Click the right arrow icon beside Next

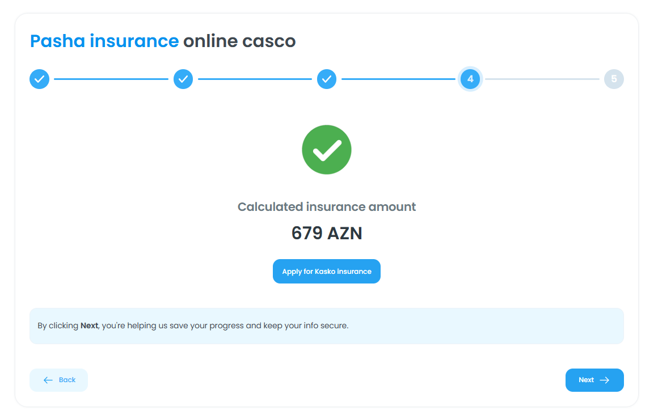605,380
